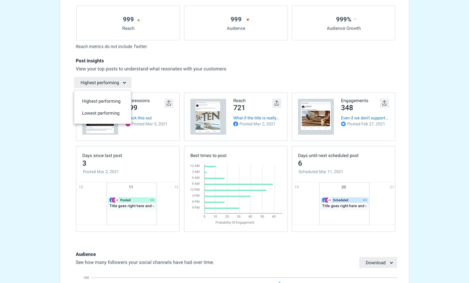The width and height of the screenshot is (469, 283).
Task: Open "Even if we don't support..." link
Action: point(364,118)
